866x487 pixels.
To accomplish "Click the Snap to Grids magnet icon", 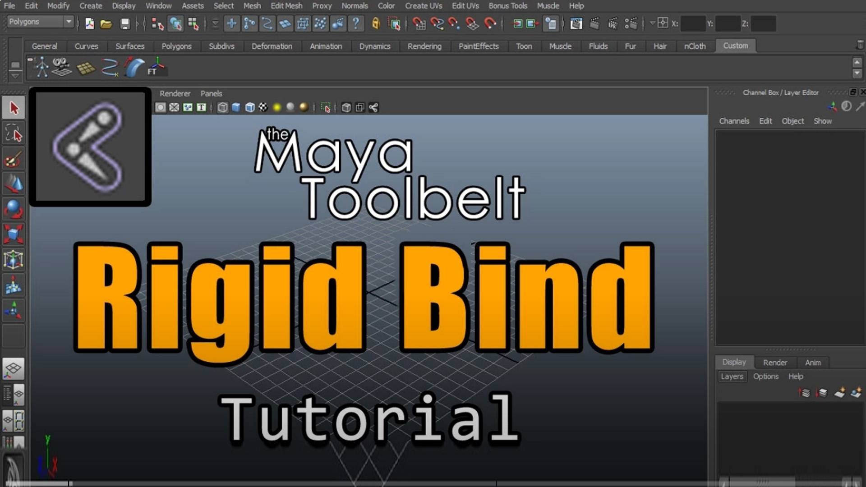I will (419, 24).
